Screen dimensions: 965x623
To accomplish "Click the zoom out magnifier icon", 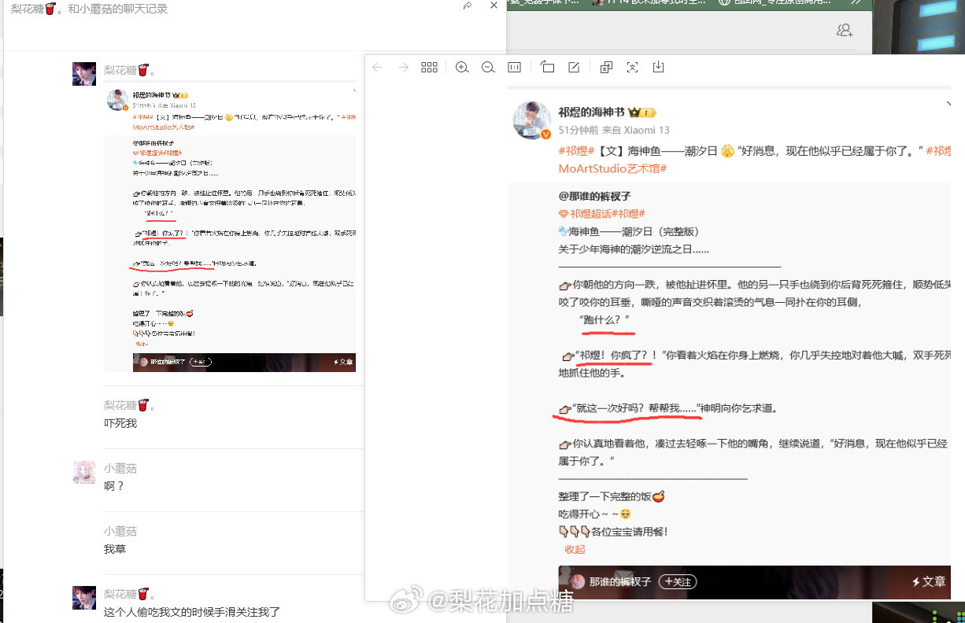I will coord(488,67).
